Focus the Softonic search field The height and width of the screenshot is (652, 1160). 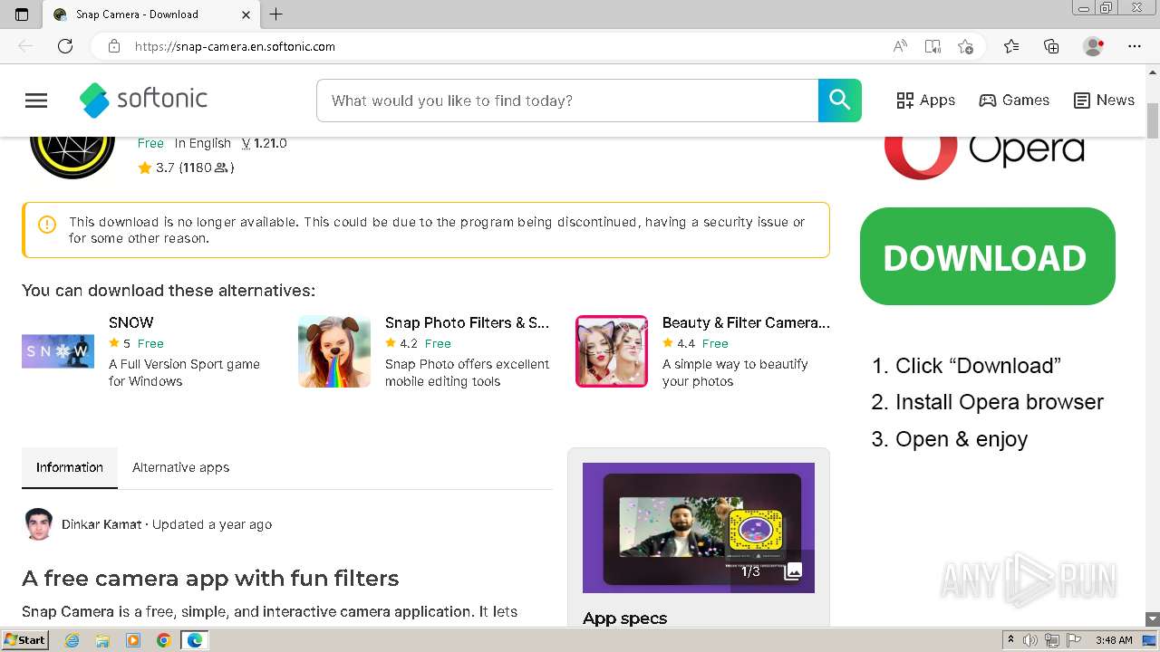click(x=567, y=101)
